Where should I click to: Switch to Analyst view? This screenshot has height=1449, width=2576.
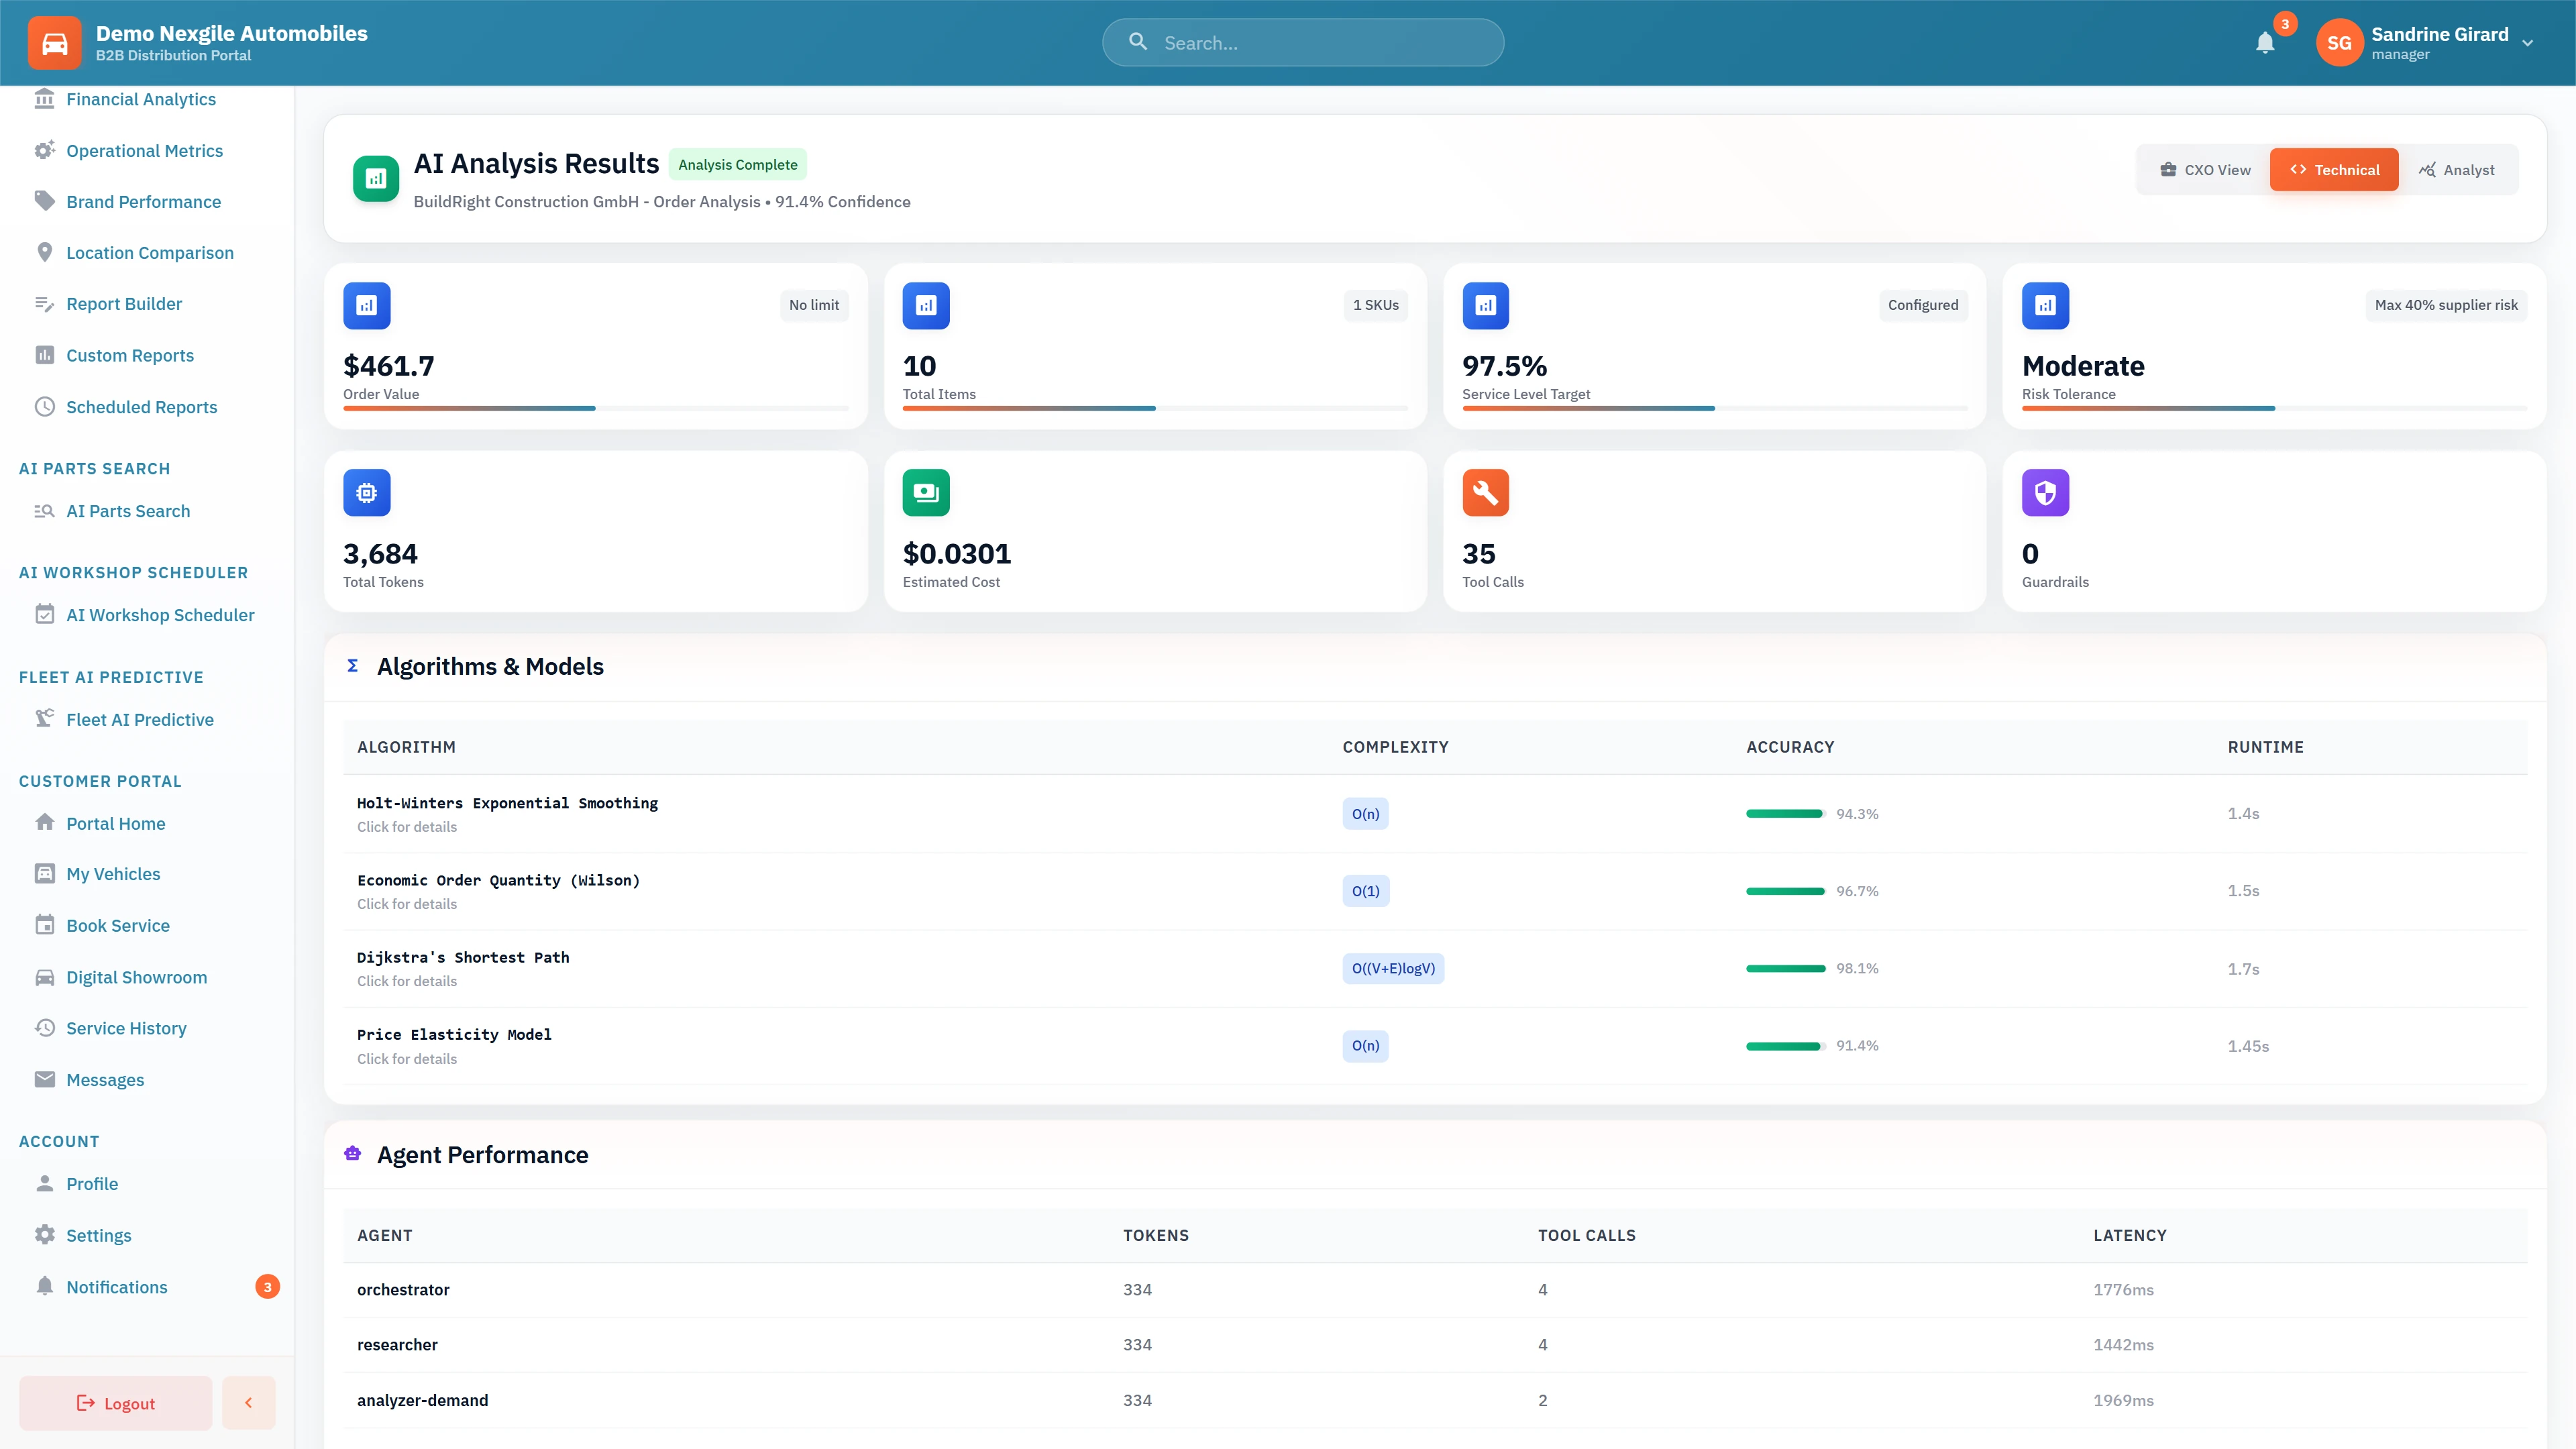tap(2457, 170)
